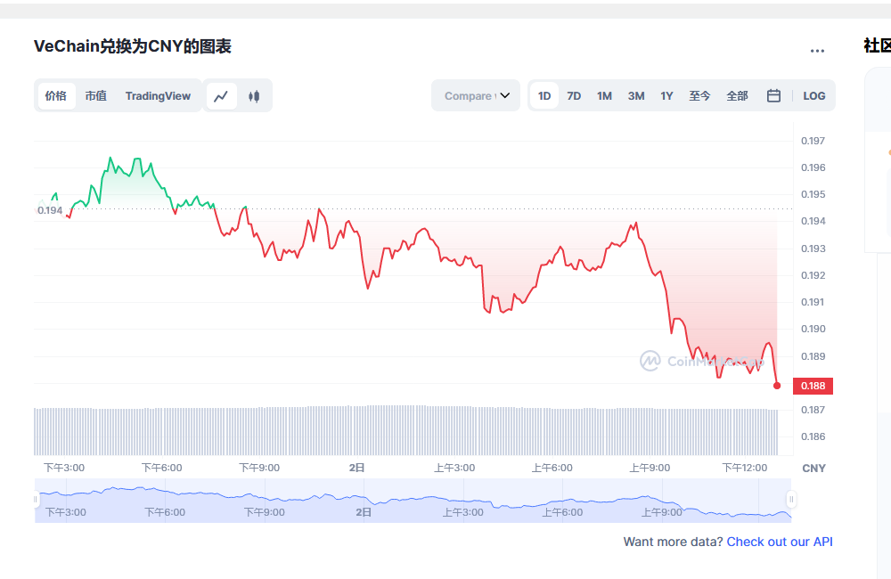The image size is (891, 579).
Task: Click the red 0.188 current price label
Action: pyautogui.click(x=813, y=386)
